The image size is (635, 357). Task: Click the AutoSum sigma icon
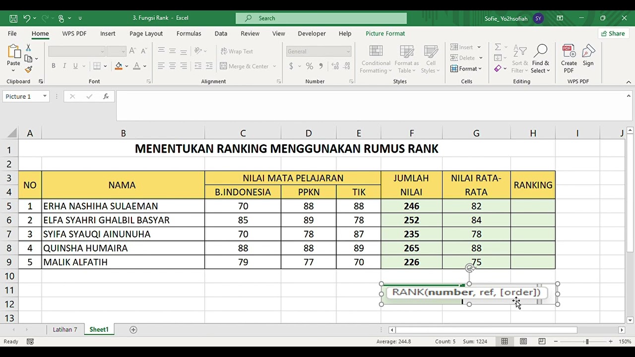pyautogui.click(x=498, y=47)
